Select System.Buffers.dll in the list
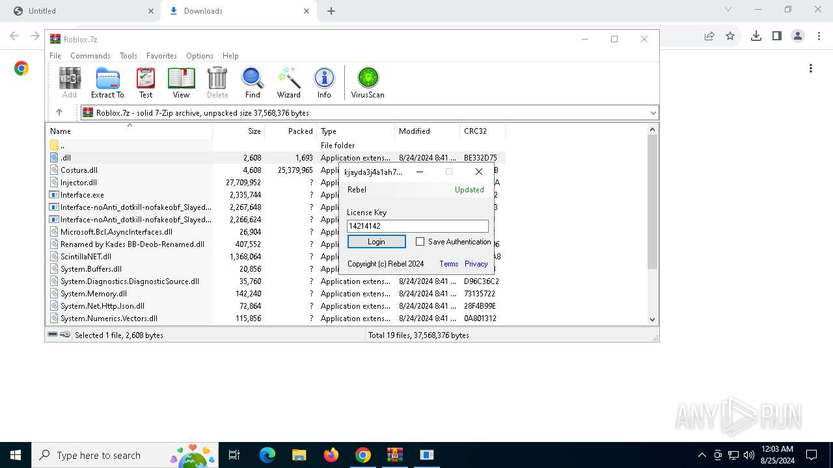 point(91,269)
